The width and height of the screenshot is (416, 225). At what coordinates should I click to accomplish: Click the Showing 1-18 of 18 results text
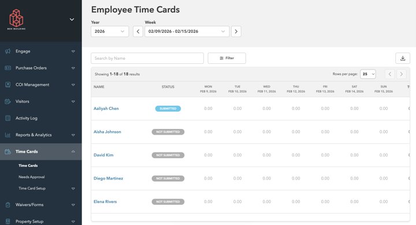tap(117, 74)
